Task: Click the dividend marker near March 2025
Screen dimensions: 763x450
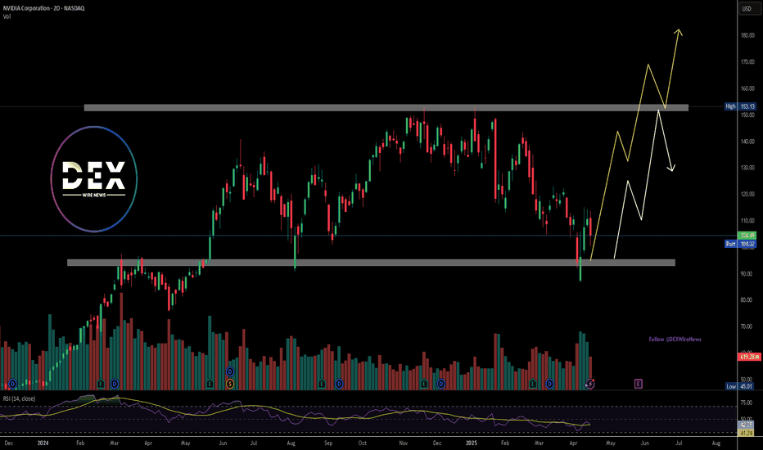Action: pyautogui.click(x=550, y=384)
